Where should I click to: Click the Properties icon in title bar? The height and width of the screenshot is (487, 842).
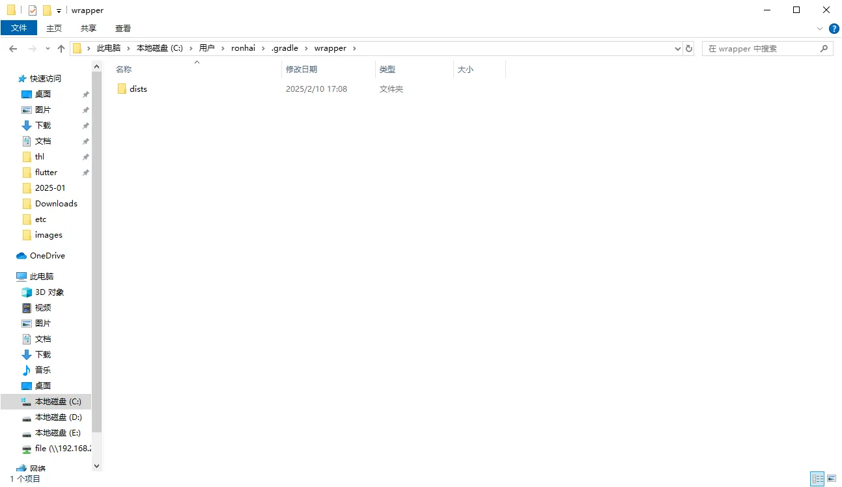pyautogui.click(x=33, y=10)
